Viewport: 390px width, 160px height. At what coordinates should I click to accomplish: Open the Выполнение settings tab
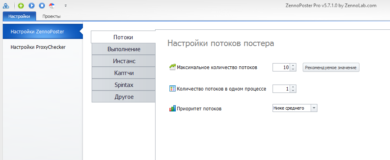point(124,49)
